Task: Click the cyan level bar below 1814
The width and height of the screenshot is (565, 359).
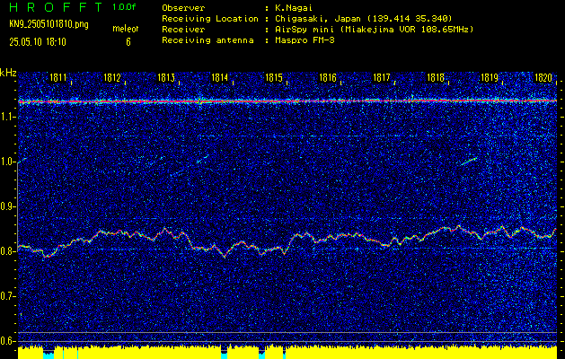Action: 225,355
